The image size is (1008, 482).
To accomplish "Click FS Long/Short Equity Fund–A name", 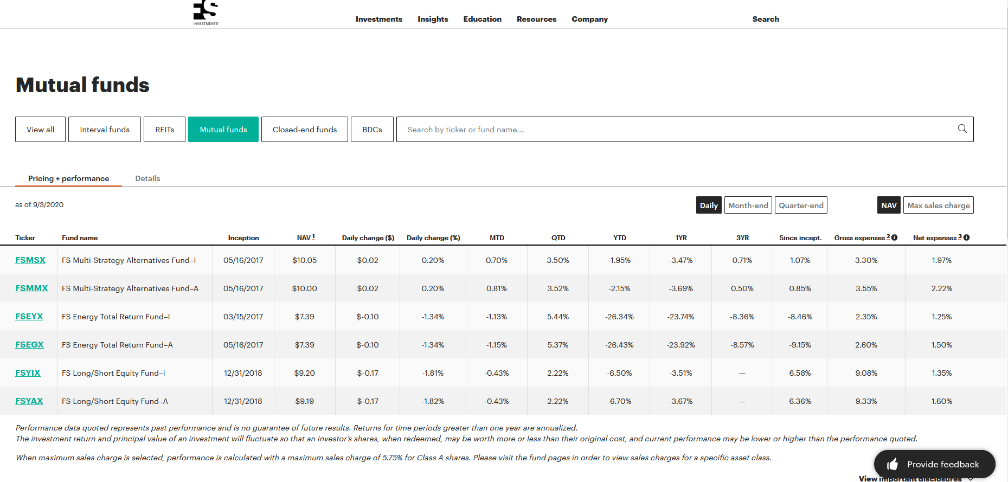I will (115, 401).
